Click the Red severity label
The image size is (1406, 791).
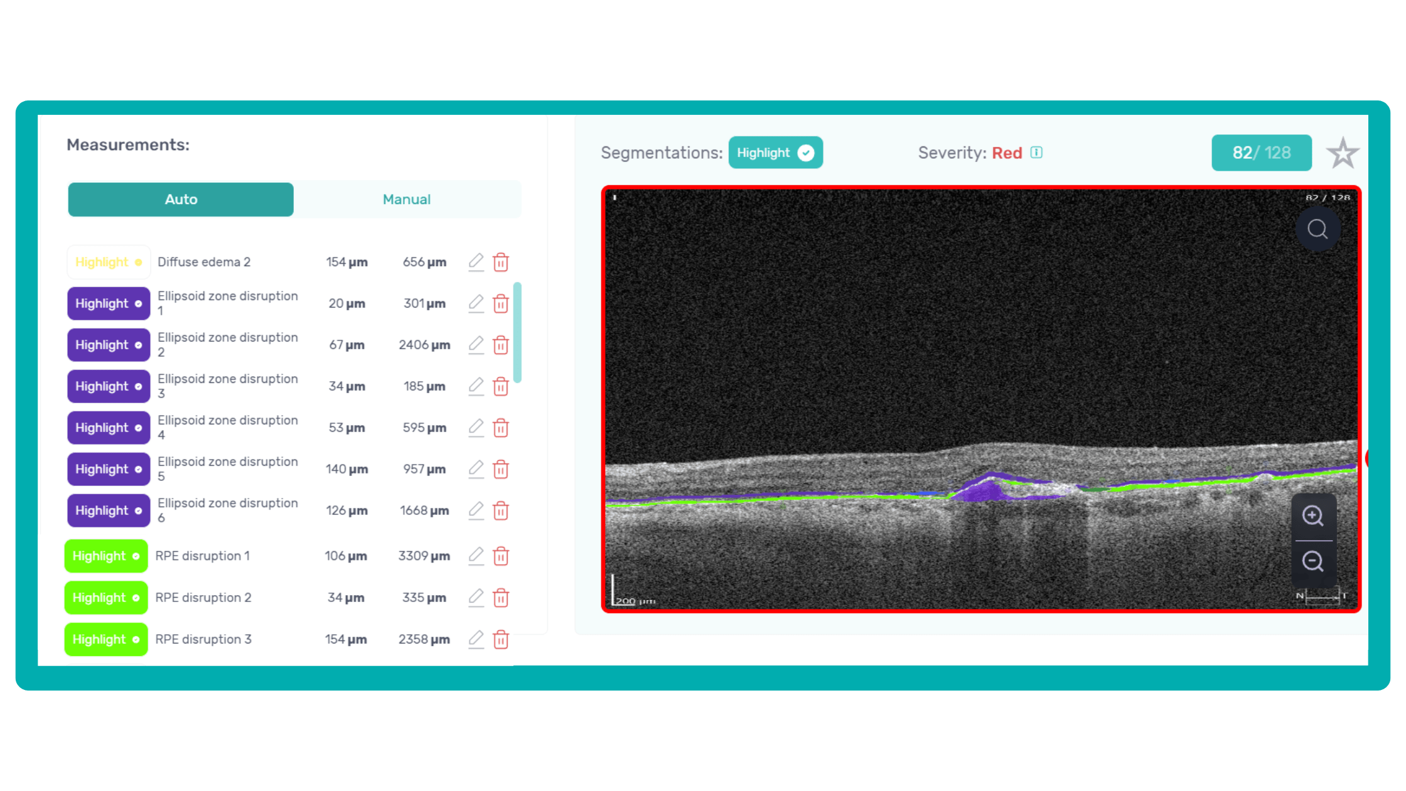[x=1007, y=152]
